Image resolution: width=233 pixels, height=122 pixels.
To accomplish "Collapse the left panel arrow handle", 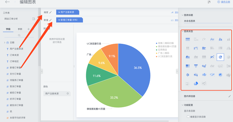I will coord(42,71).
